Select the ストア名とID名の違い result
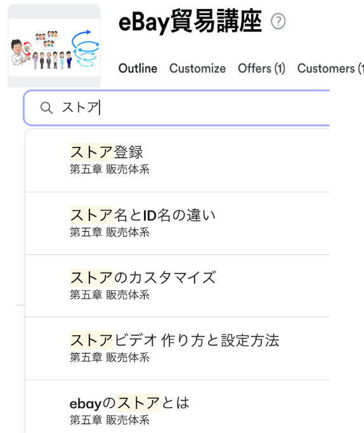 178,223
